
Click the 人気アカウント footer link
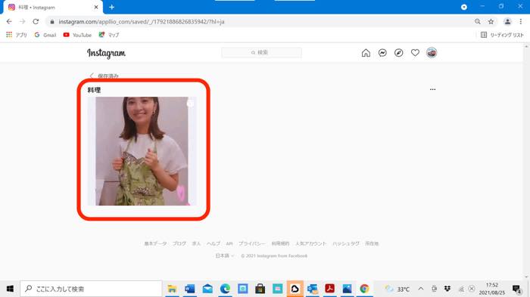click(x=310, y=243)
